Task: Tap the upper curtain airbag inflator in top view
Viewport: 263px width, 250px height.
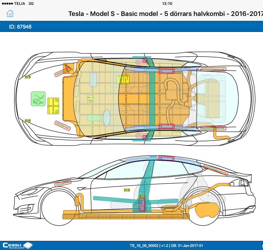Action: (166, 71)
